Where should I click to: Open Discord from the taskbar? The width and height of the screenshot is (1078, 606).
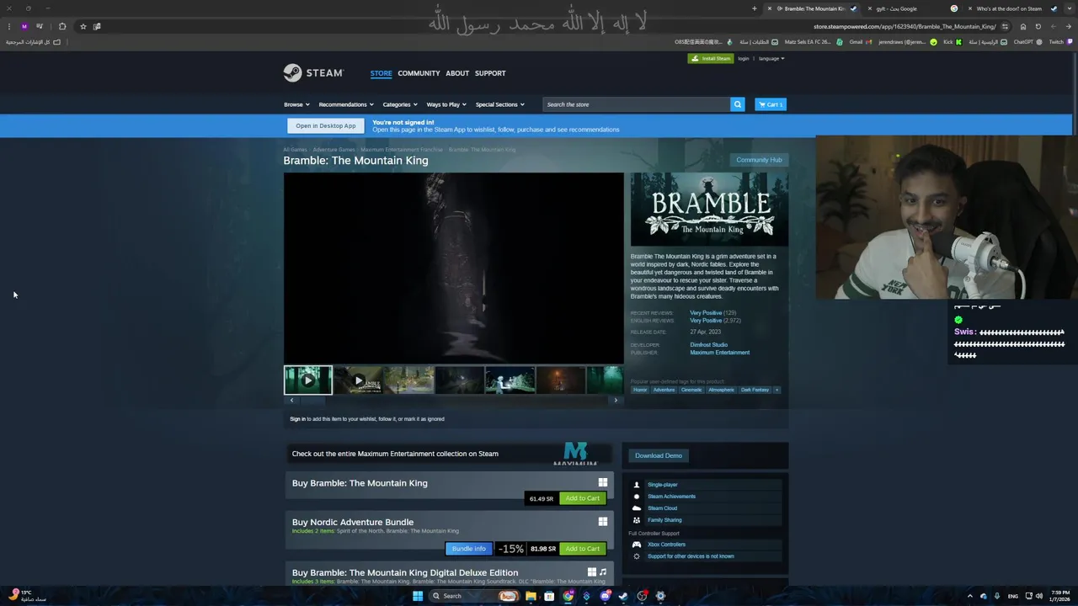(x=605, y=596)
